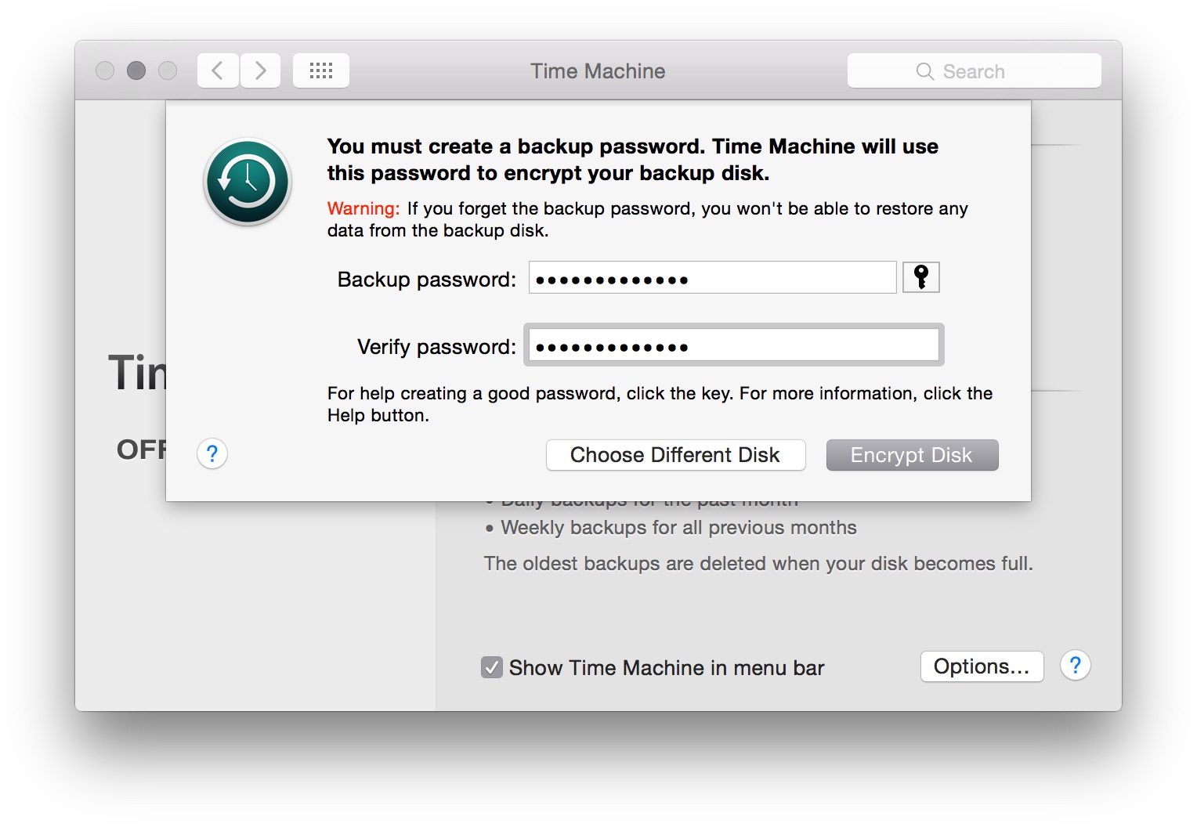Screen dimensions: 1197x827
Task: Click the 'Backup password:' label
Action: pyautogui.click(x=427, y=280)
